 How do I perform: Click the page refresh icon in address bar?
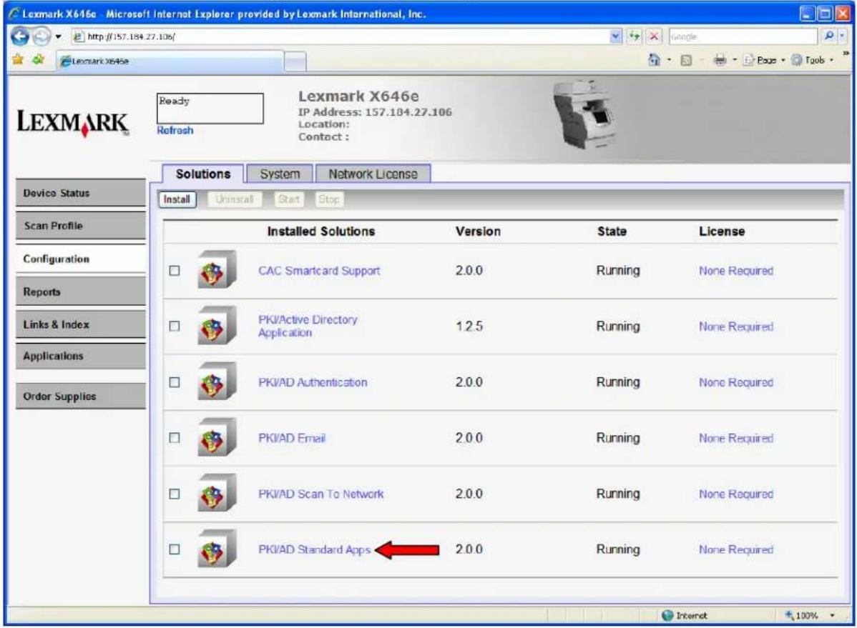pyautogui.click(x=634, y=36)
